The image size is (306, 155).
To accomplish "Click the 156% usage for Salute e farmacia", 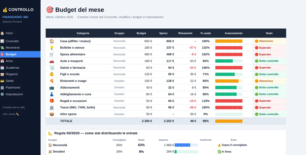I will point(206,68).
